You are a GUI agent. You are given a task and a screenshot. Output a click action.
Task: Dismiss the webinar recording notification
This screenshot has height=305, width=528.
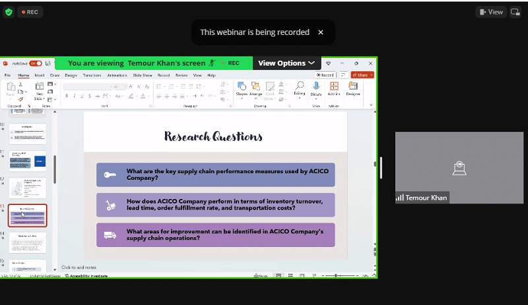(x=321, y=32)
